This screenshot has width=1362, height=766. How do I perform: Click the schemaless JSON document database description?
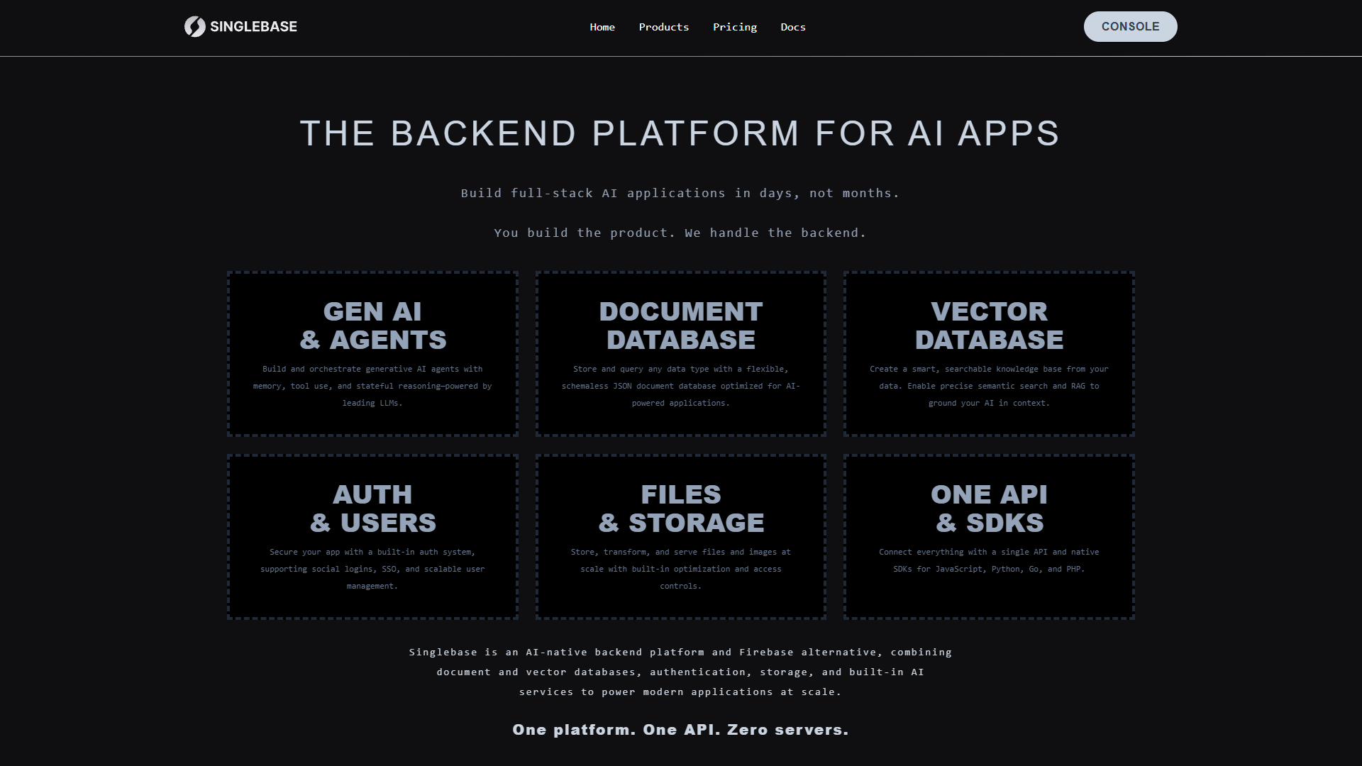click(681, 386)
